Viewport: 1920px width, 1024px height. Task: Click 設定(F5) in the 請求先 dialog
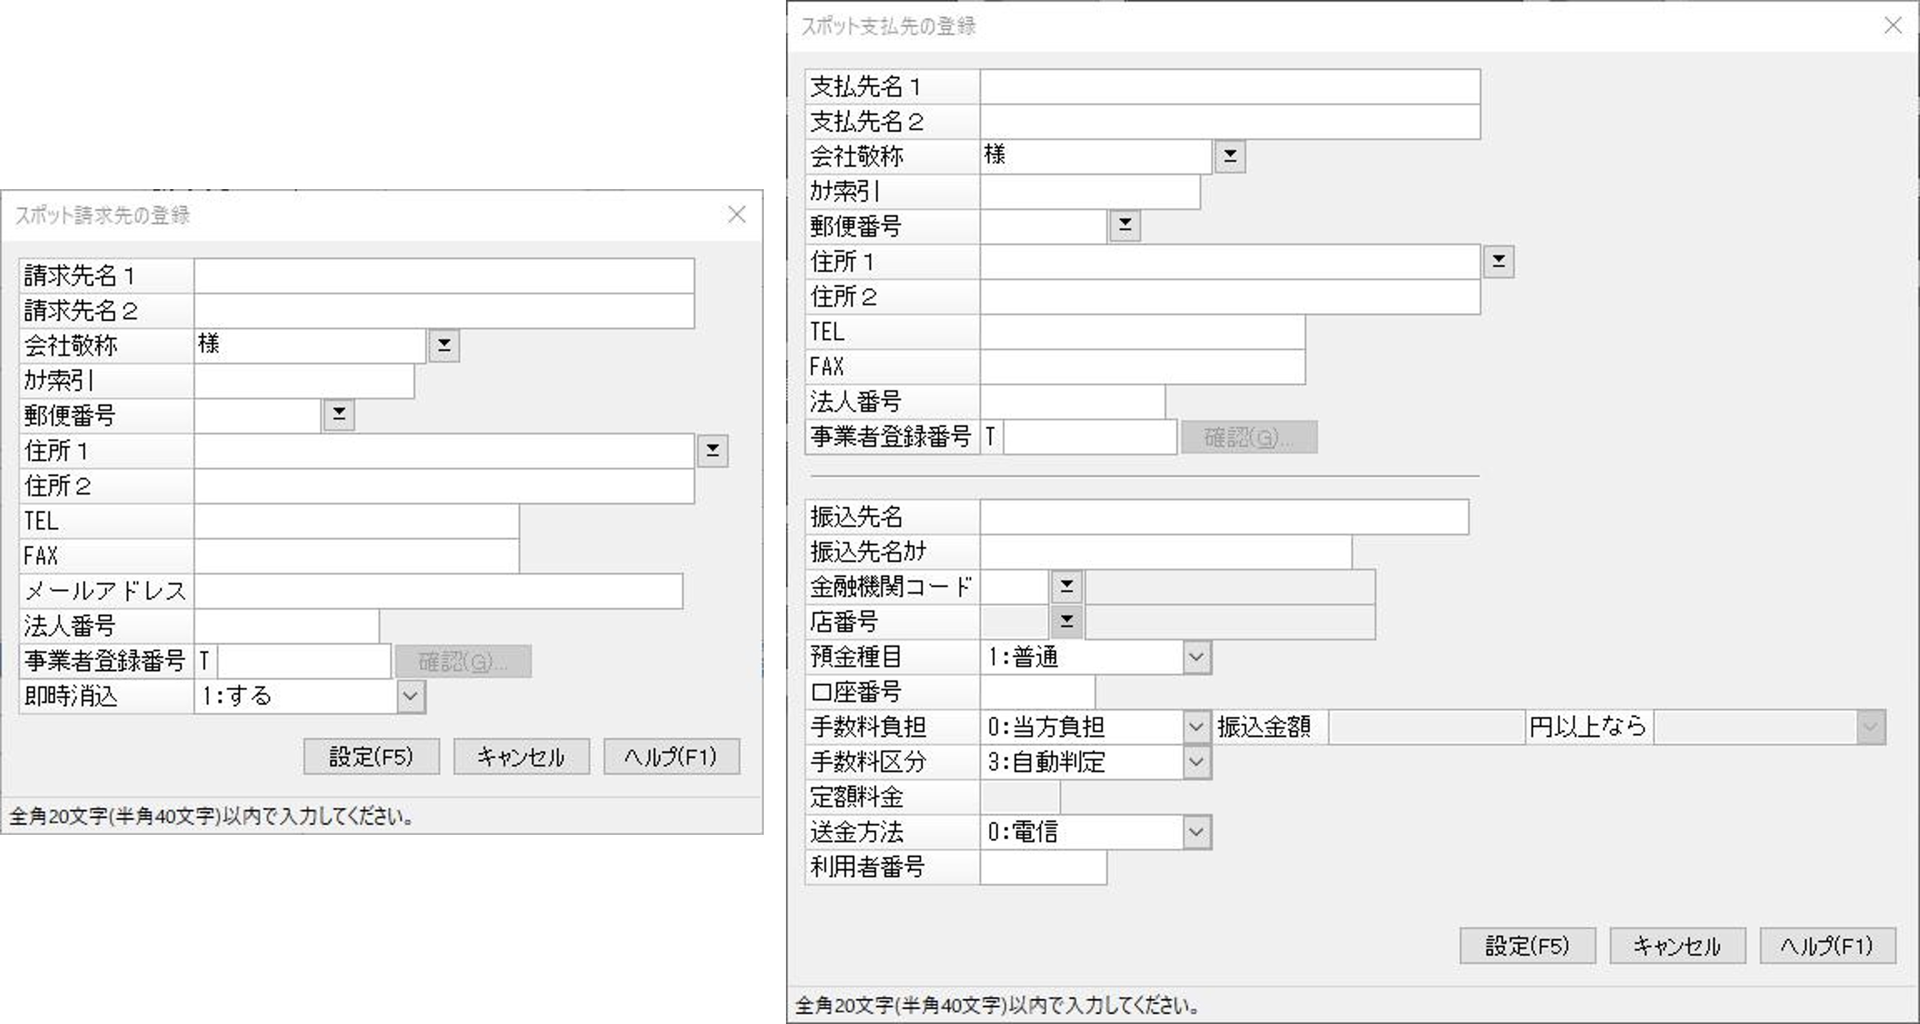click(x=371, y=757)
